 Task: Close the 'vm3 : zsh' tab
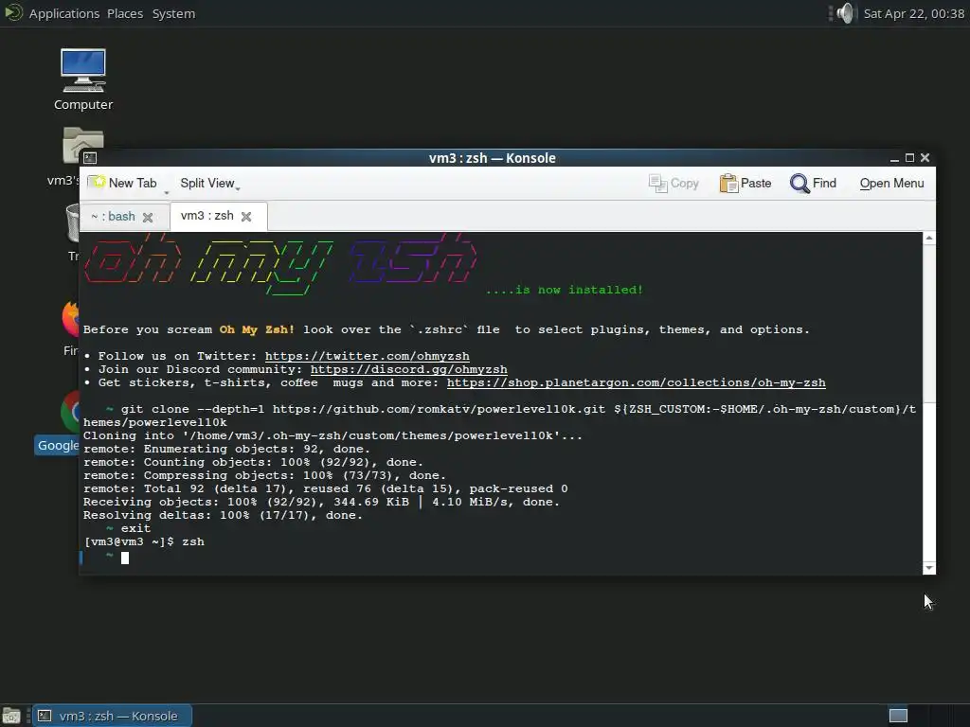[246, 217]
